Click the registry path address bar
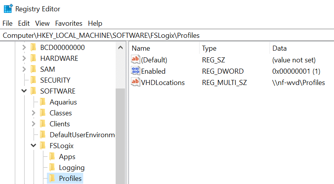Screen dimensions: 334x184 pyautogui.click(x=167, y=35)
